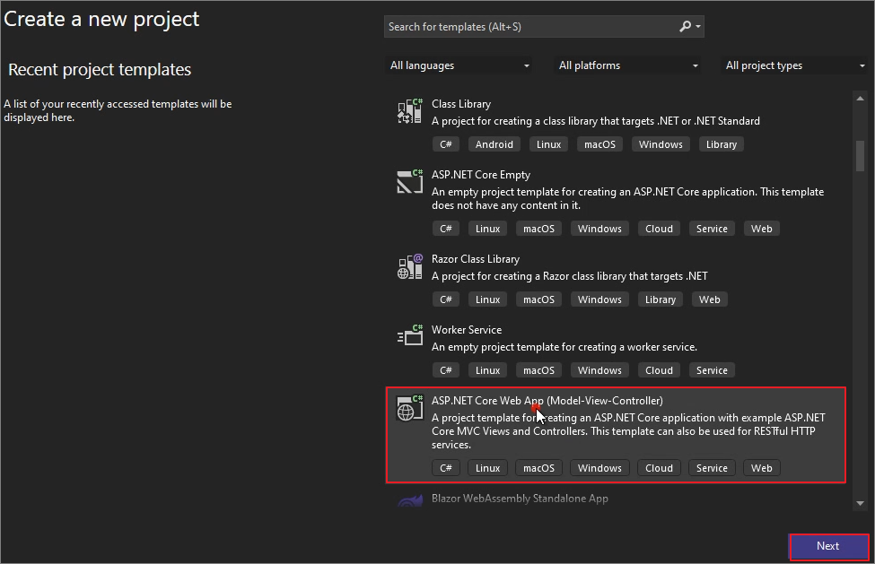Click the Blazor WebAssembly Standalone App icon
This screenshot has height=564, width=875.
point(409,499)
